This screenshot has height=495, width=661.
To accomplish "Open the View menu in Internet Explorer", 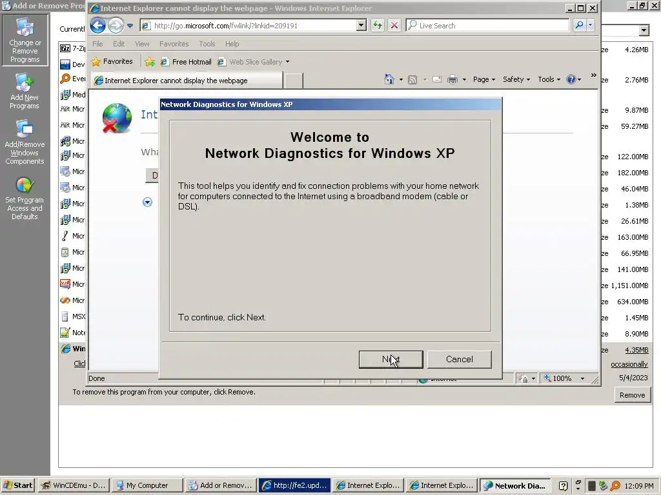I will pyautogui.click(x=142, y=44).
